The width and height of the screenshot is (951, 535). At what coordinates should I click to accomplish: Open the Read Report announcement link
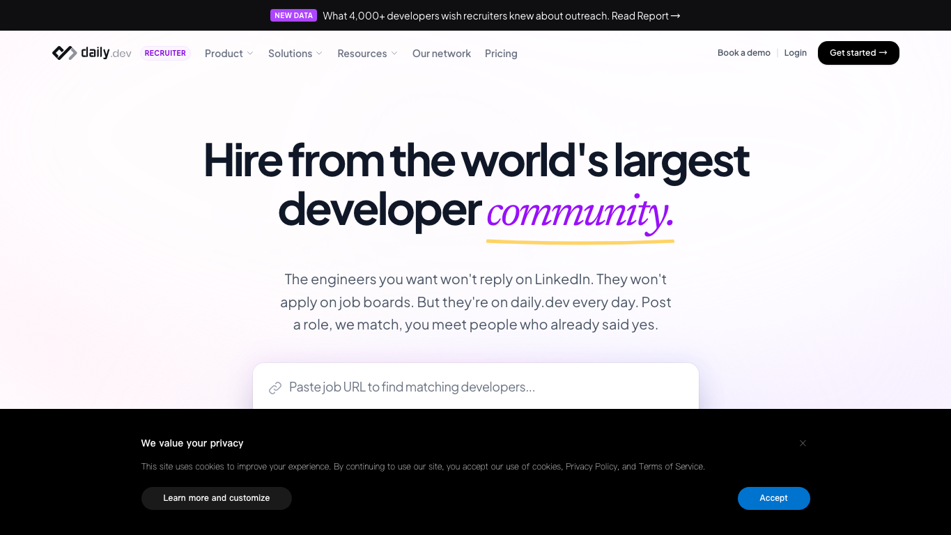click(646, 15)
